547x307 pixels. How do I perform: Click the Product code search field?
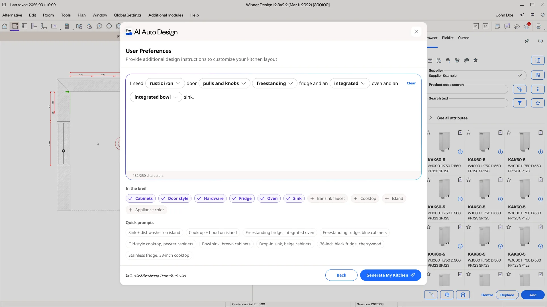point(468,89)
